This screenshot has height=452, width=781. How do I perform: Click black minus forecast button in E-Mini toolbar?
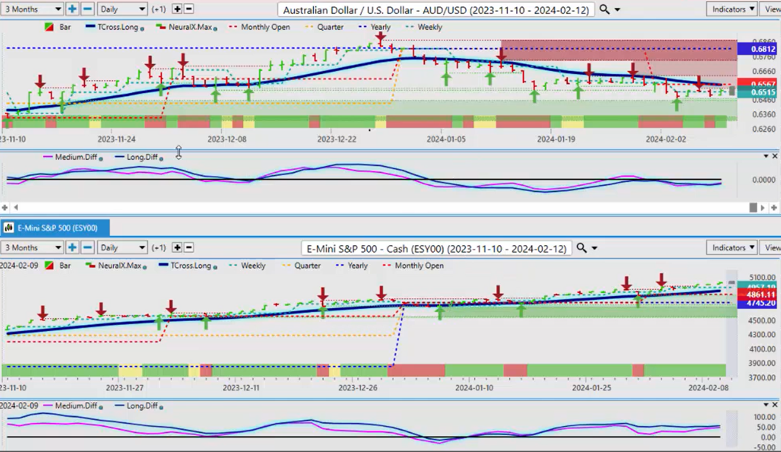tap(188, 247)
